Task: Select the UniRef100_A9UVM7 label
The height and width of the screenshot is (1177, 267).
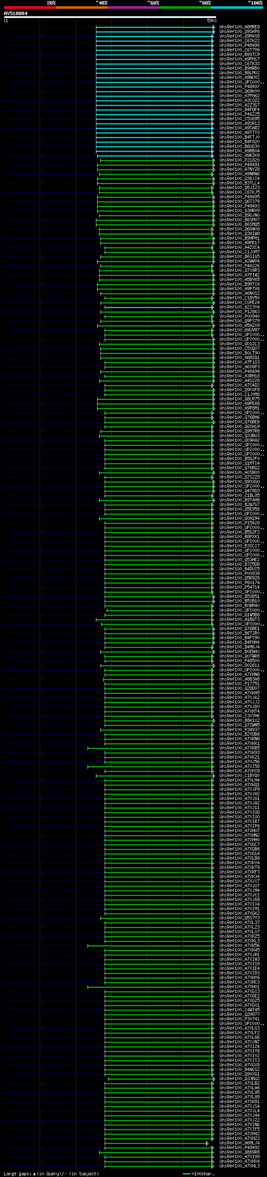Action: [239, 330]
